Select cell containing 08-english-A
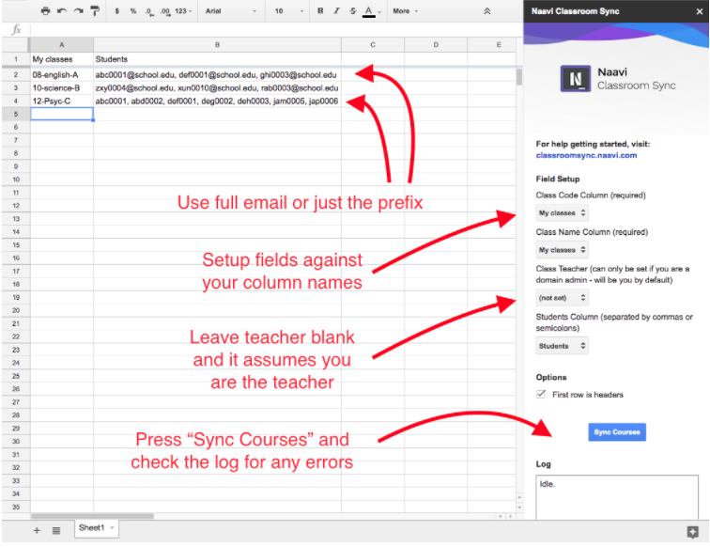This screenshot has width=710, height=547. pyautogui.click(x=62, y=75)
